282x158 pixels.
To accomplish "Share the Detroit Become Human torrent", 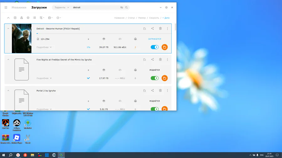I will point(152,28).
